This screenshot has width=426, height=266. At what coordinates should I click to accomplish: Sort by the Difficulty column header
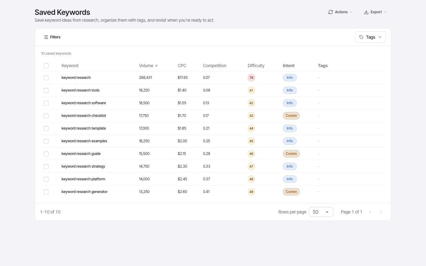(256, 66)
